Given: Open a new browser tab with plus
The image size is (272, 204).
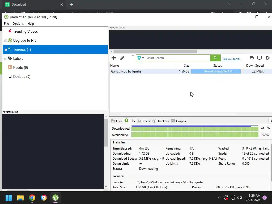Looking at the screenshot, I should click(x=72, y=5).
